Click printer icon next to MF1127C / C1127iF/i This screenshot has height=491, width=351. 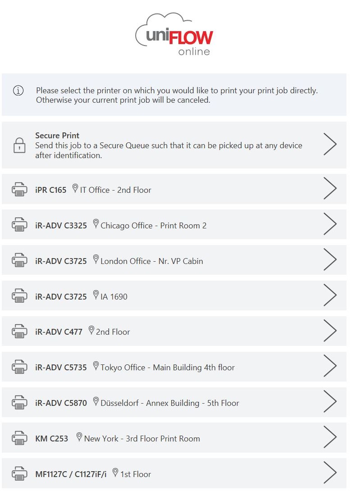pyautogui.click(x=19, y=473)
